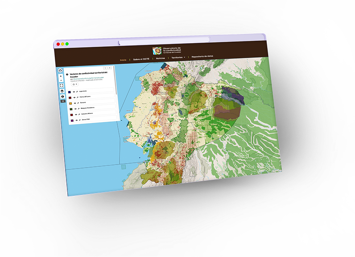Screen dimensions: 355x257
Task: Zoom to Banano layer using magnifier icon
Action: click(x=78, y=102)
